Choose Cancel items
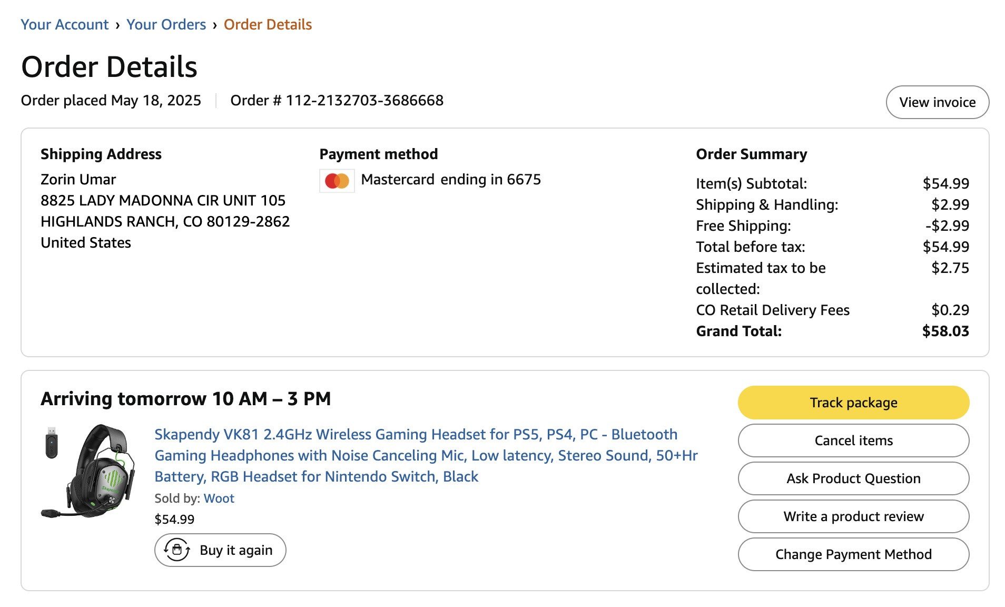 point(853,440)
